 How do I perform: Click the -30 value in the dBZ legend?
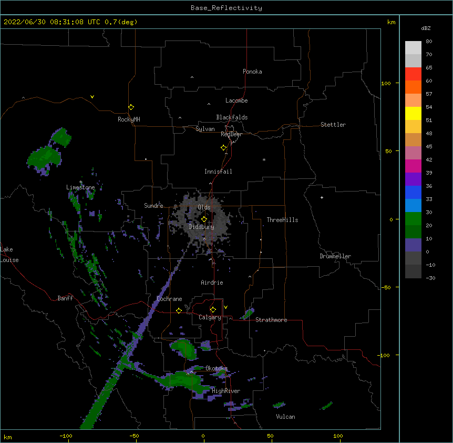click(x=430, y=278)
